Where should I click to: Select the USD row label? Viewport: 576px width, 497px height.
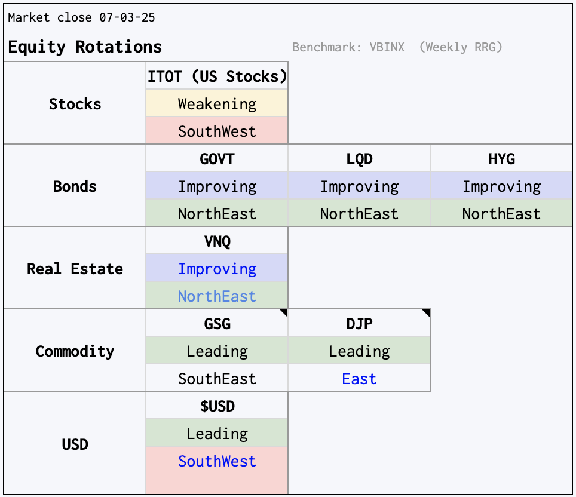coord(75,443)
